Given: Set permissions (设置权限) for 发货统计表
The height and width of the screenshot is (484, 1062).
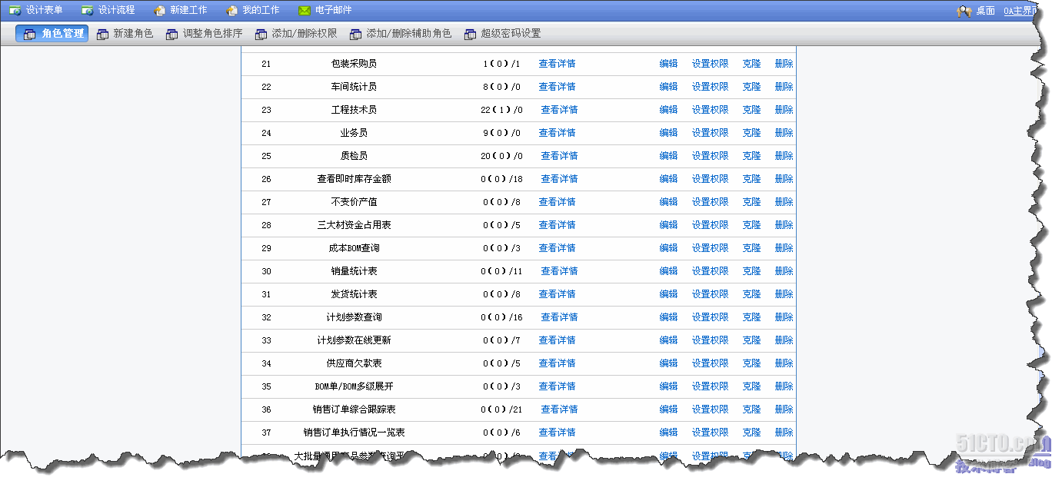Looking at the screenshot, I should click(x=710, y=294).
